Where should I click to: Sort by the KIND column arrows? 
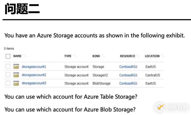pos(103,56)
